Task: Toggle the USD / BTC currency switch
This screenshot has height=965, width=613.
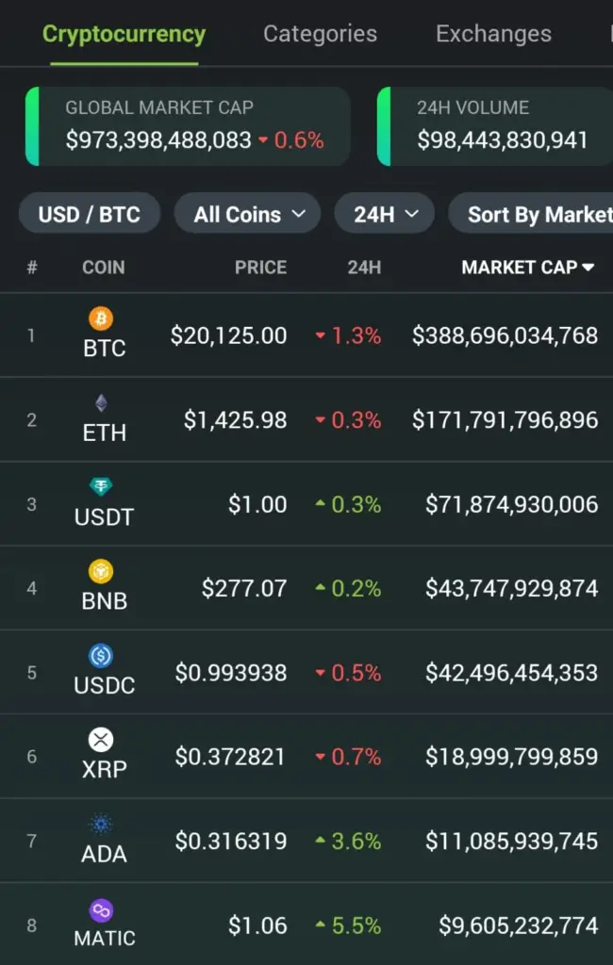Action: pos(90,214)
